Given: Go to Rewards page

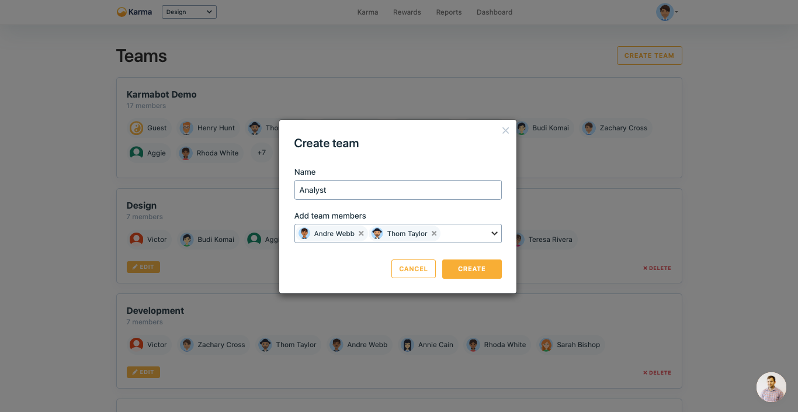Looking at the screenshot, I should pos(407,12).
